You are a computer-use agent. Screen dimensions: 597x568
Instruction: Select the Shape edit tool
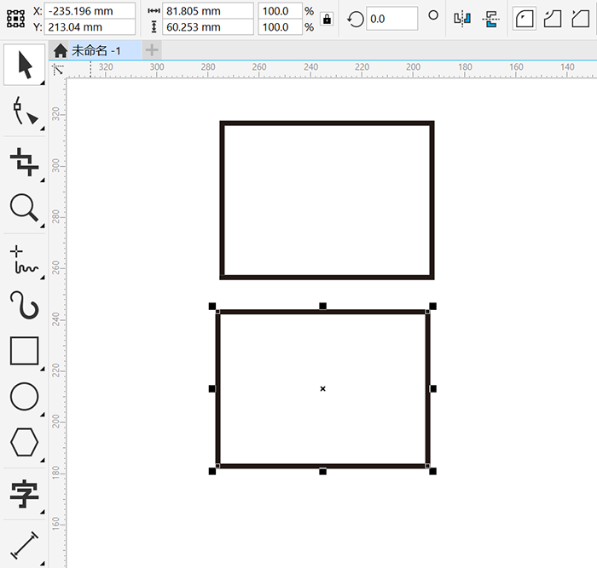click(24, 112)
